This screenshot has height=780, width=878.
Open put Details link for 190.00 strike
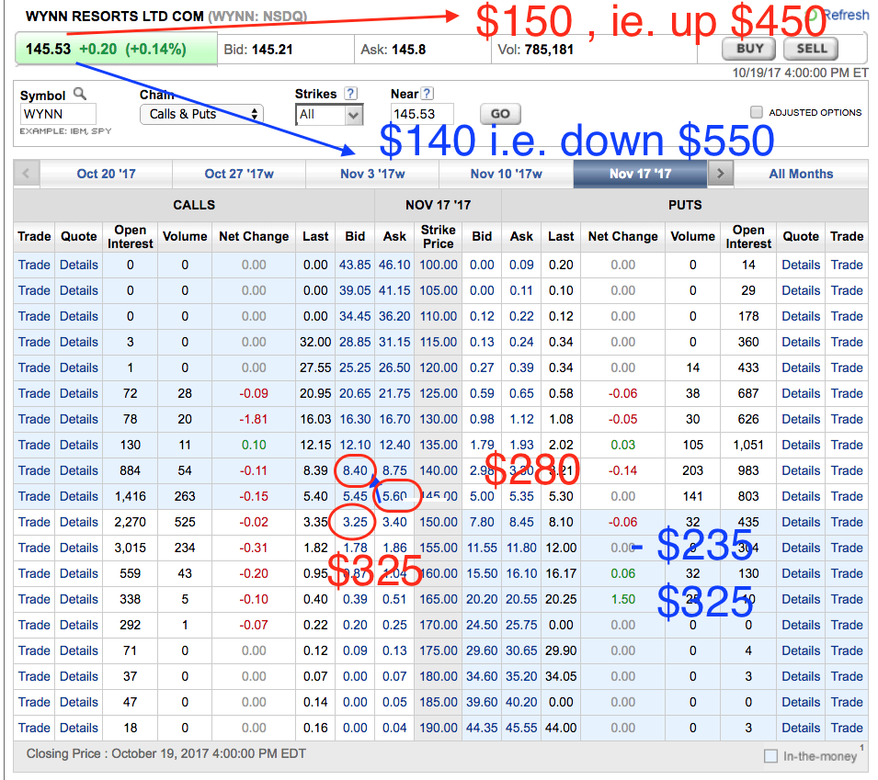tap(801, 728)
